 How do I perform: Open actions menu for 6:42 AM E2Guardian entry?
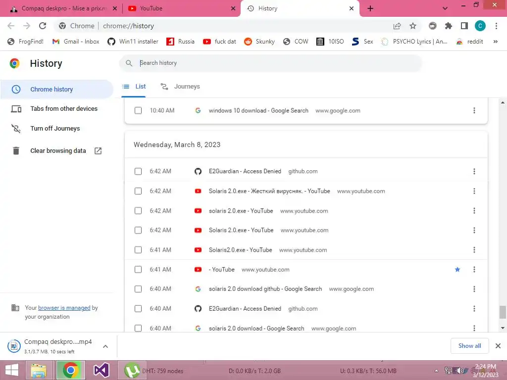[x=474, y=171]
